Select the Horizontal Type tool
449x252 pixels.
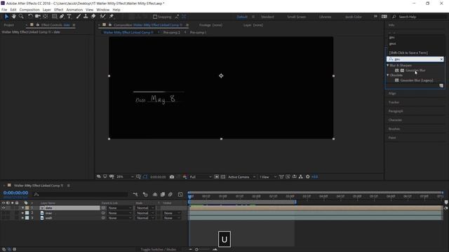(69, 17)
